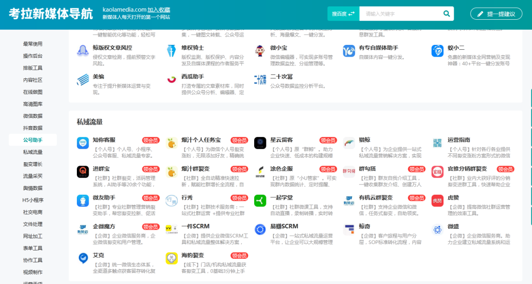Open the 鲸奇 title link

pos(365,226)
